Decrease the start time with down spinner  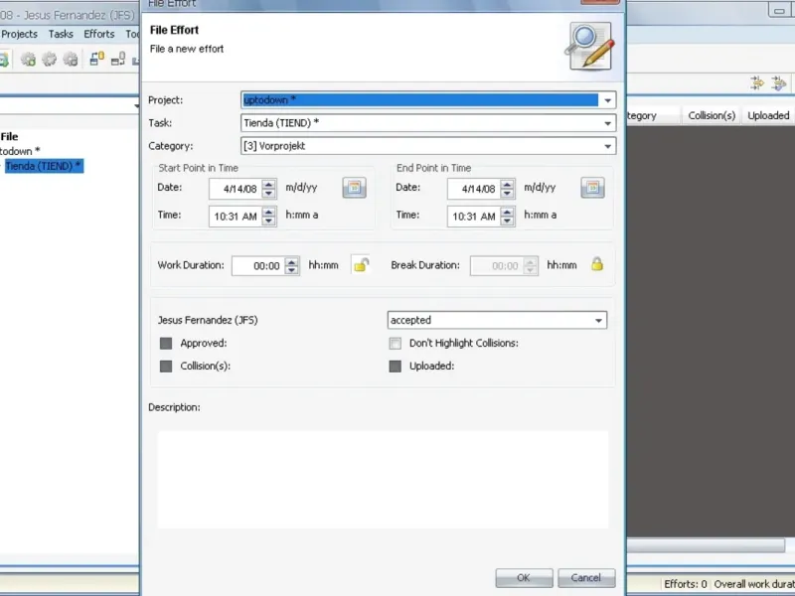click(269, 222)
